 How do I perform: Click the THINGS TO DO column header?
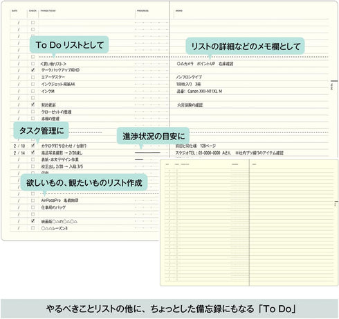[x=48, y=11]
